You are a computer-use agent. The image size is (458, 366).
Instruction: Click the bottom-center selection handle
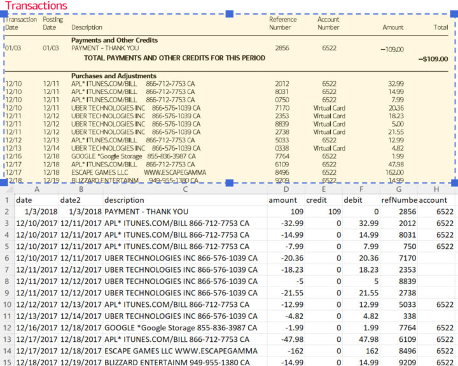click(x=229, y=182)
